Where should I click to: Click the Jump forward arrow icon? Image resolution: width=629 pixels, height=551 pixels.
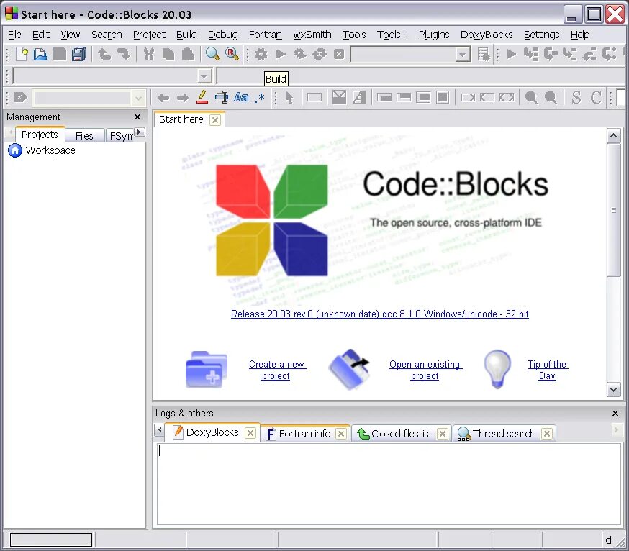(x=183, y=97)
